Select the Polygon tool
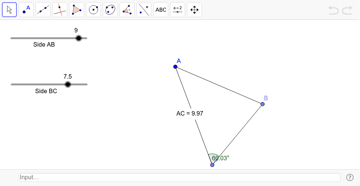The height and width of the screenshot is (186, 360). [77, 10]
